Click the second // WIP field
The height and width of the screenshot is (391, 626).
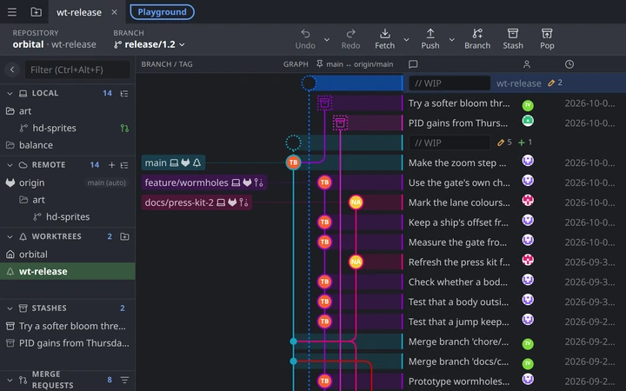450,142
